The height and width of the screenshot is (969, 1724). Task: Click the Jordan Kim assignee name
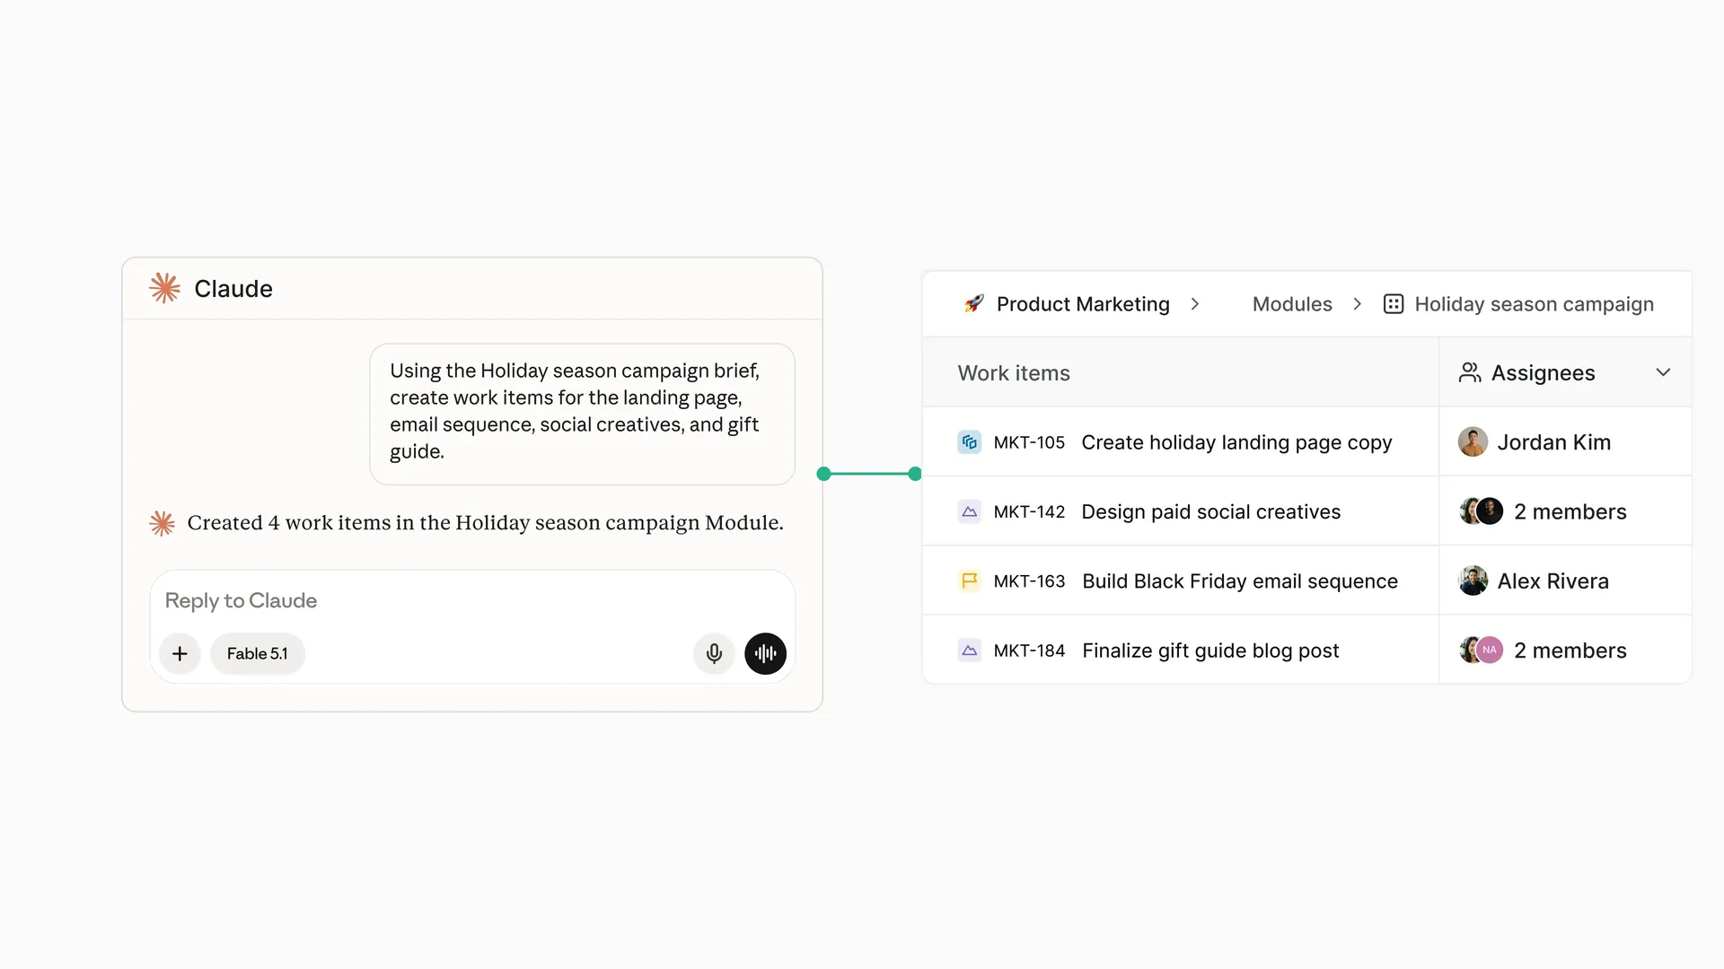(1553, 442)
